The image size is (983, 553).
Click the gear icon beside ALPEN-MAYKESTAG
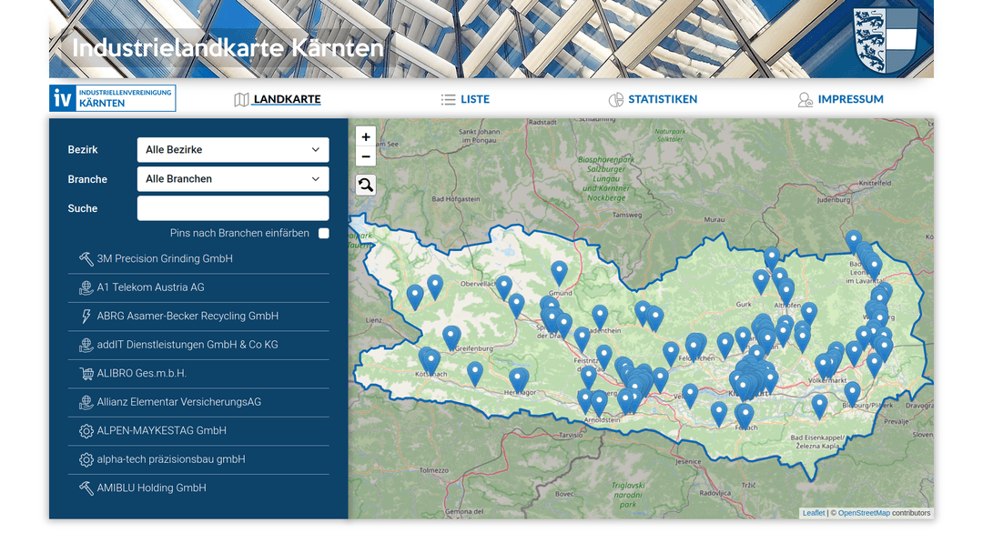(x=86, y=431)
